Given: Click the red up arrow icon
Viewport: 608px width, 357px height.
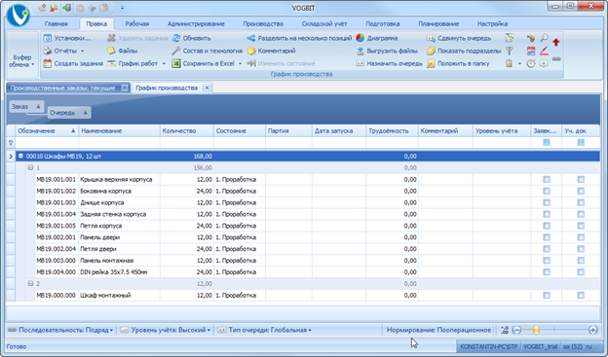Looking at the screenshot, I should point(556,42).
